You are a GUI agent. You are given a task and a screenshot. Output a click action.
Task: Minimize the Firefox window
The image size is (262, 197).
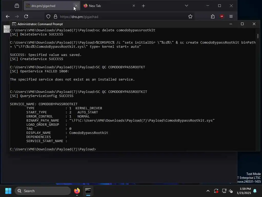pyautogui.click(x=208, y=6)
